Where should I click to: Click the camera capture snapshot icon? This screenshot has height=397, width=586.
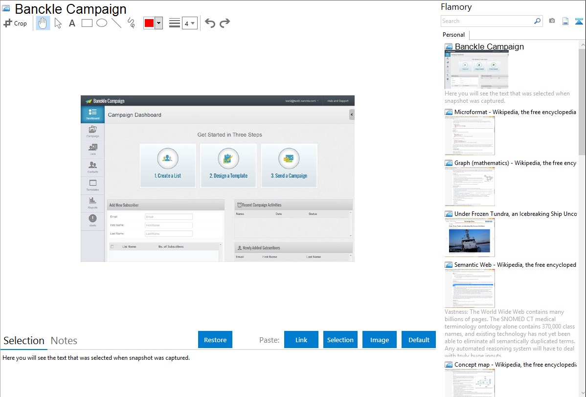pos(552,21)
